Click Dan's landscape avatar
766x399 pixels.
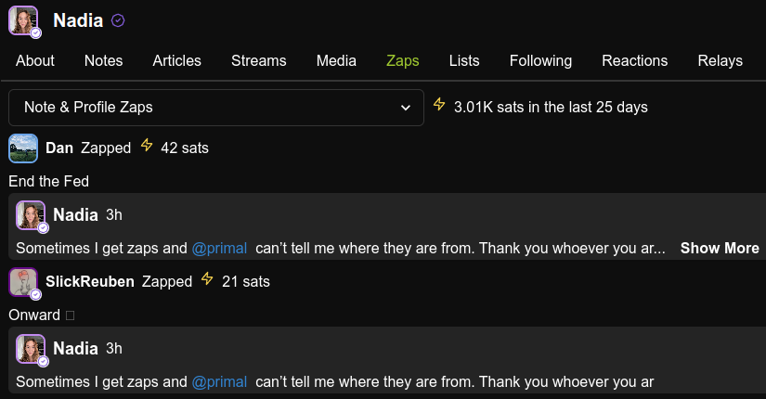click(x=23, y=148)
